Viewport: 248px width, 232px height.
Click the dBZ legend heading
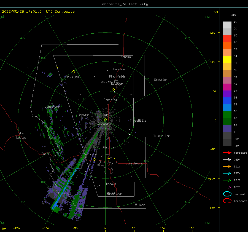(x=234, y=15)
